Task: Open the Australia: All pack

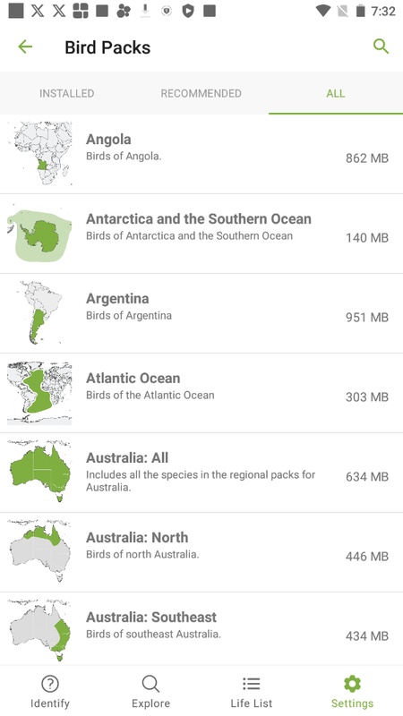Action: coord(201,473)
